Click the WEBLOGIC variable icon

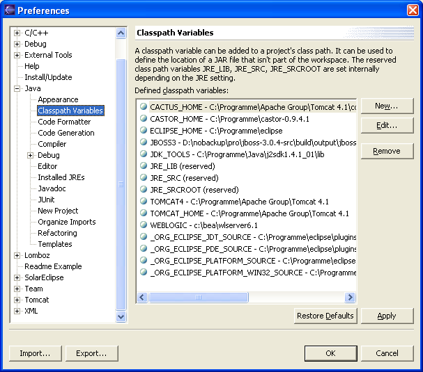click(144, 225)
